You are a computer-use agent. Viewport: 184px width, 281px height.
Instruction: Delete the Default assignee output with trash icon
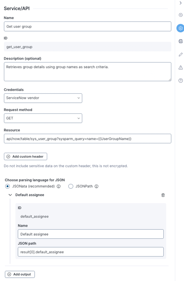(x=163, y=195)
